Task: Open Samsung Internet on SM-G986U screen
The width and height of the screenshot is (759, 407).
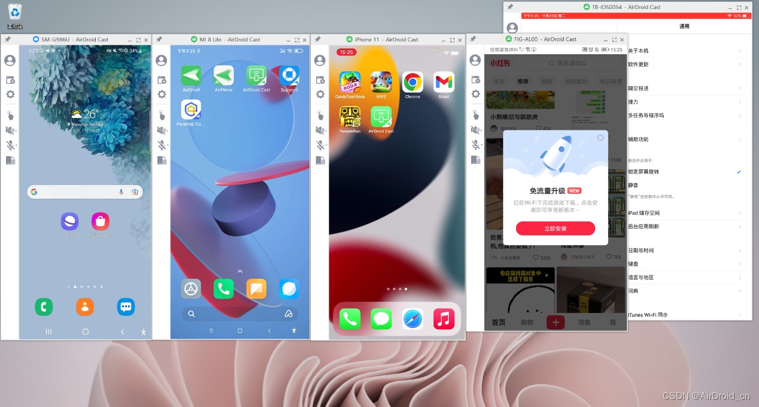Action: (69, 221)
